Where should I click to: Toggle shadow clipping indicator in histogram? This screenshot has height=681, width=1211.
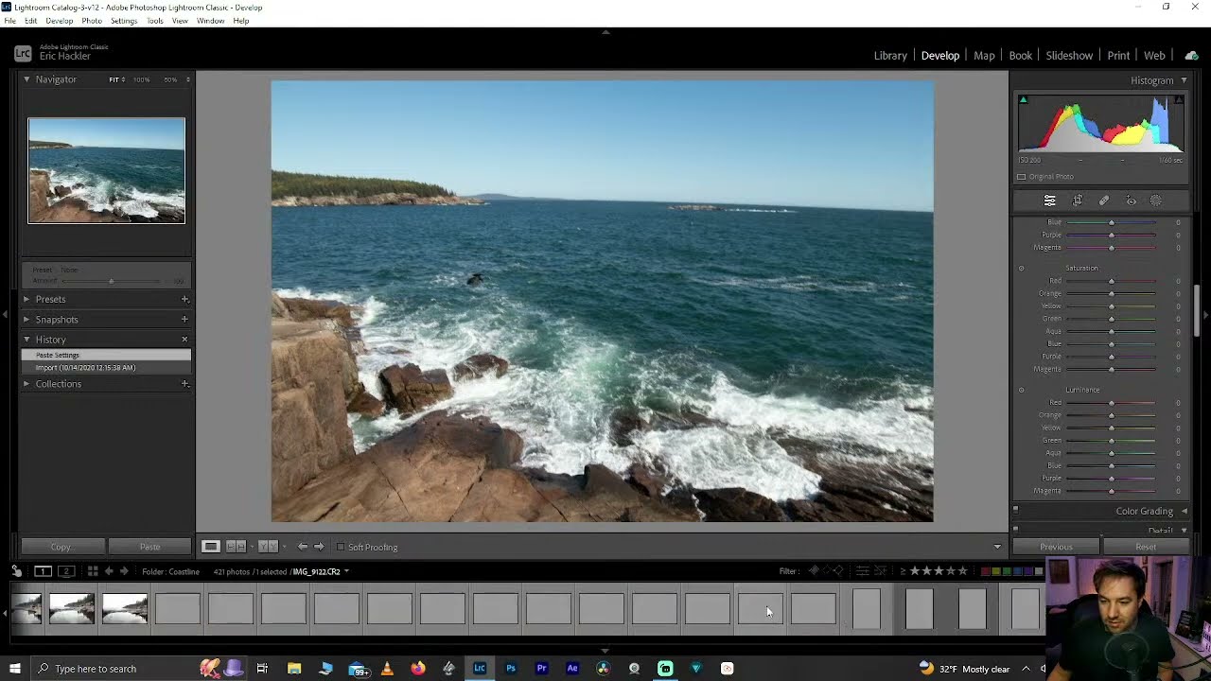click(x=1023, y=99)
